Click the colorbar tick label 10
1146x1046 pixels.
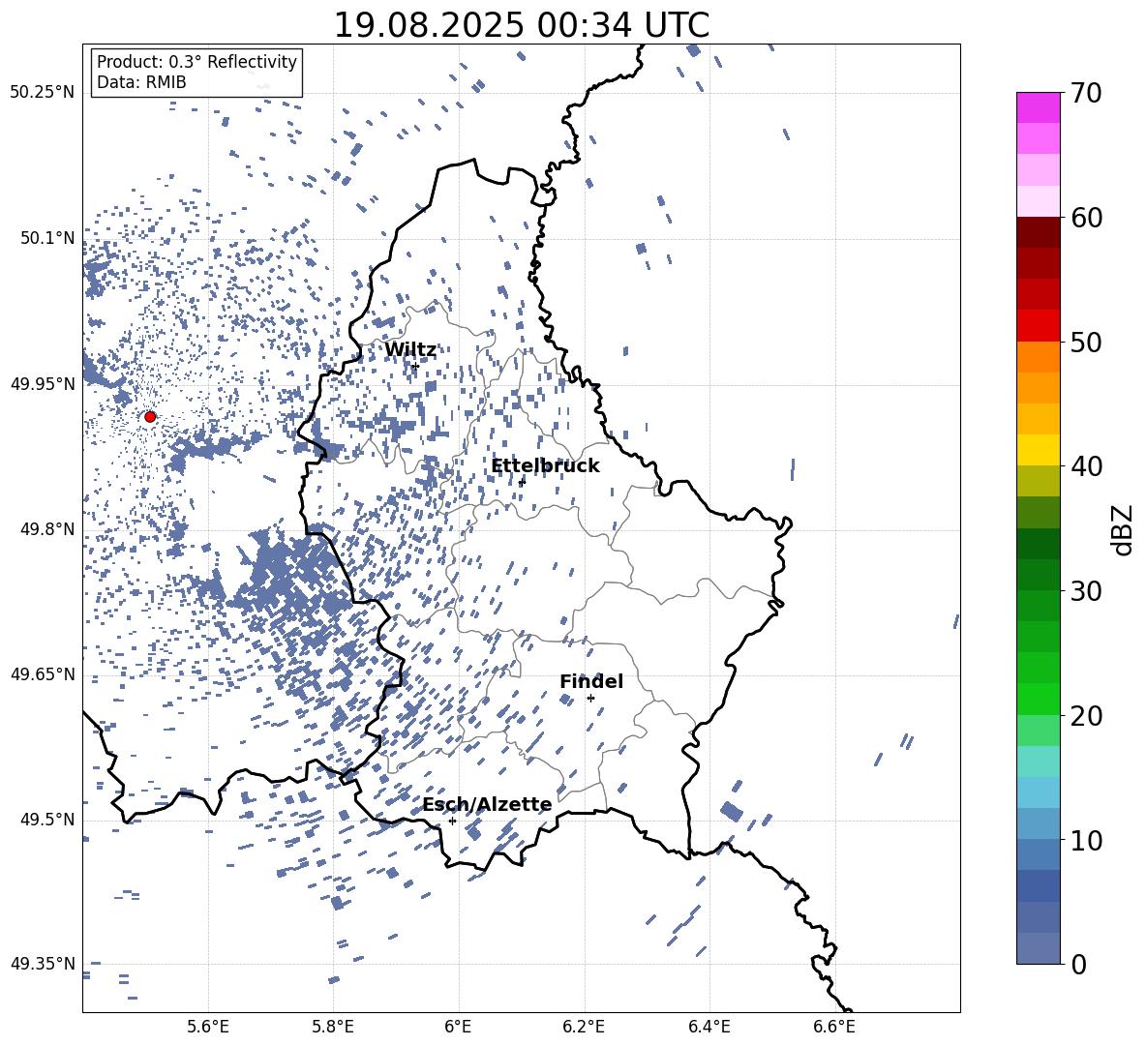click(1087, 841)
